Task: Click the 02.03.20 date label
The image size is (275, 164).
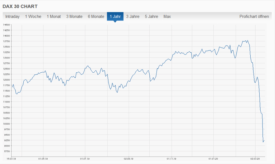Action: pos(255,158)
